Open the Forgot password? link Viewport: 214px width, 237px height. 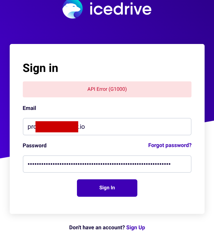pyautogui.click(x=170, y=145)
